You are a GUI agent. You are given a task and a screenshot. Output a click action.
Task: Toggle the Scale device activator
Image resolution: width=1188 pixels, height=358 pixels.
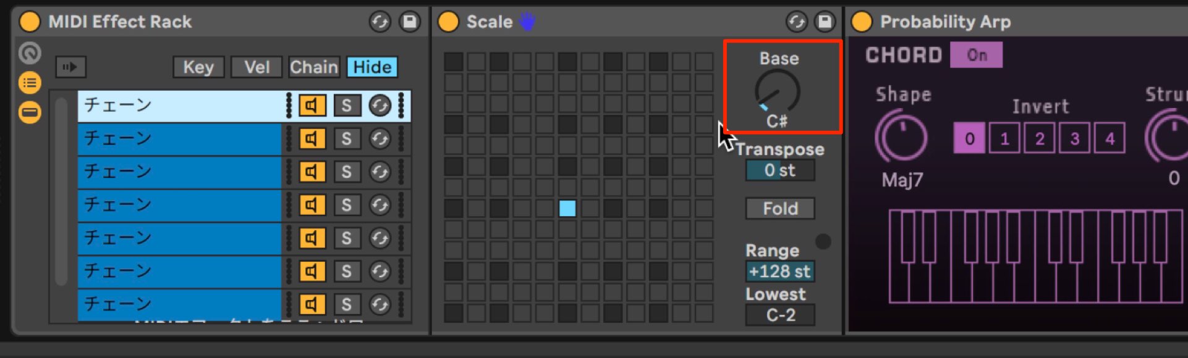pyautogui.click(x=448, y=22)
